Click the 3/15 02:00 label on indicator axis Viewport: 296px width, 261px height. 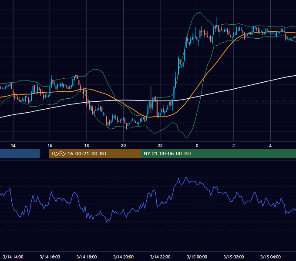pos(233,257)
